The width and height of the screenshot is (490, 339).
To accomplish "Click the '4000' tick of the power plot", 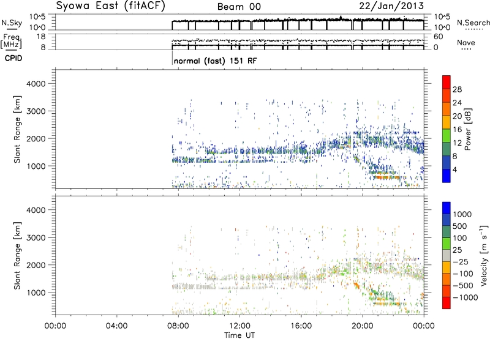I will click(36, 84).
